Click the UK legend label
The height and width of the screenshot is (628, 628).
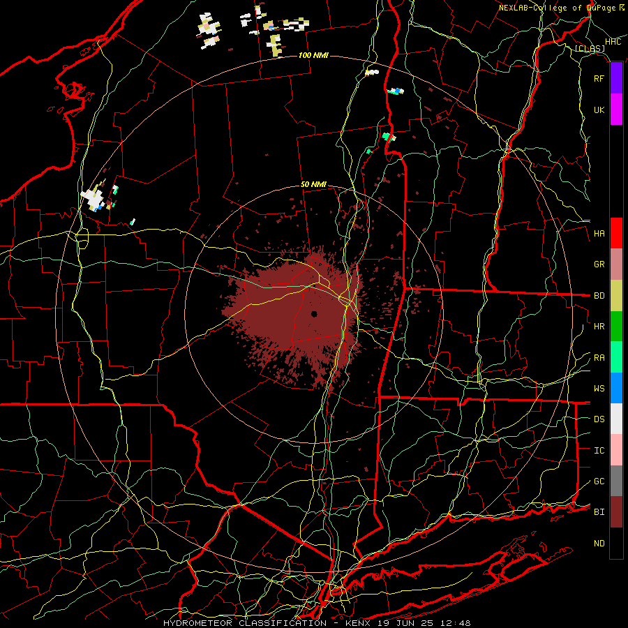pyautogui.click(x=599, y=110)
